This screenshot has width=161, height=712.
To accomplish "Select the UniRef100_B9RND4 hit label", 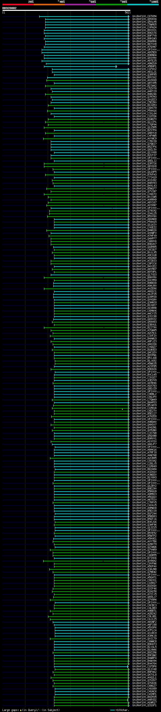I will click(x=144, y=55).
